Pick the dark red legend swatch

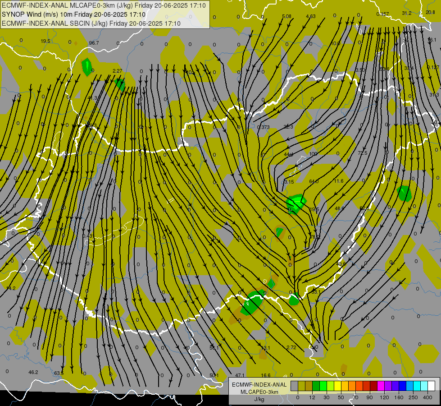click(373, 386)
